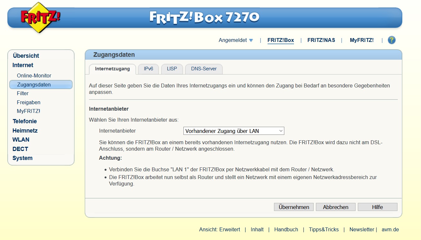Switch to the IPv6 tab

click(x=149, y=69)
